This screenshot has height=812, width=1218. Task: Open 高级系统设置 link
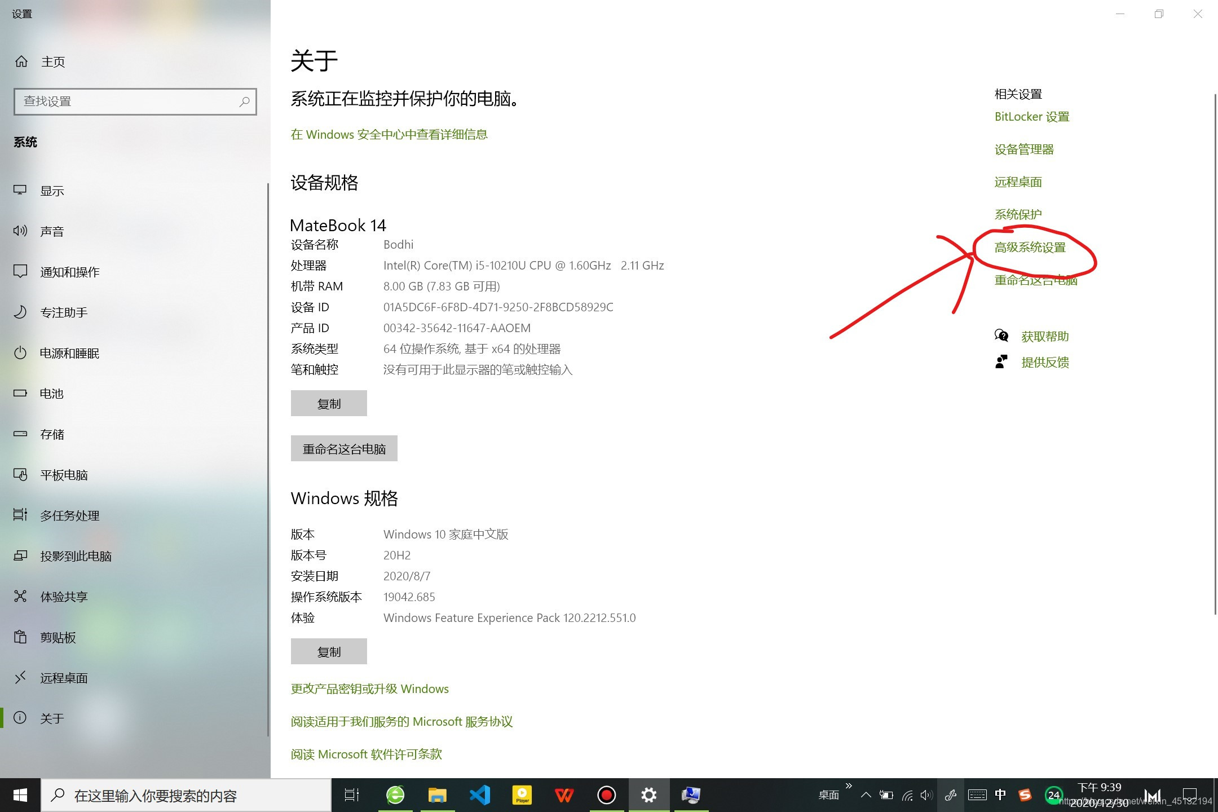tap(1030, 248)
